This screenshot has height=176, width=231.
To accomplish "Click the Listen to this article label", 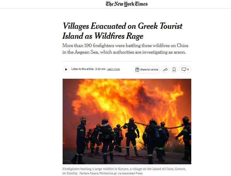I will pos(83,69).
